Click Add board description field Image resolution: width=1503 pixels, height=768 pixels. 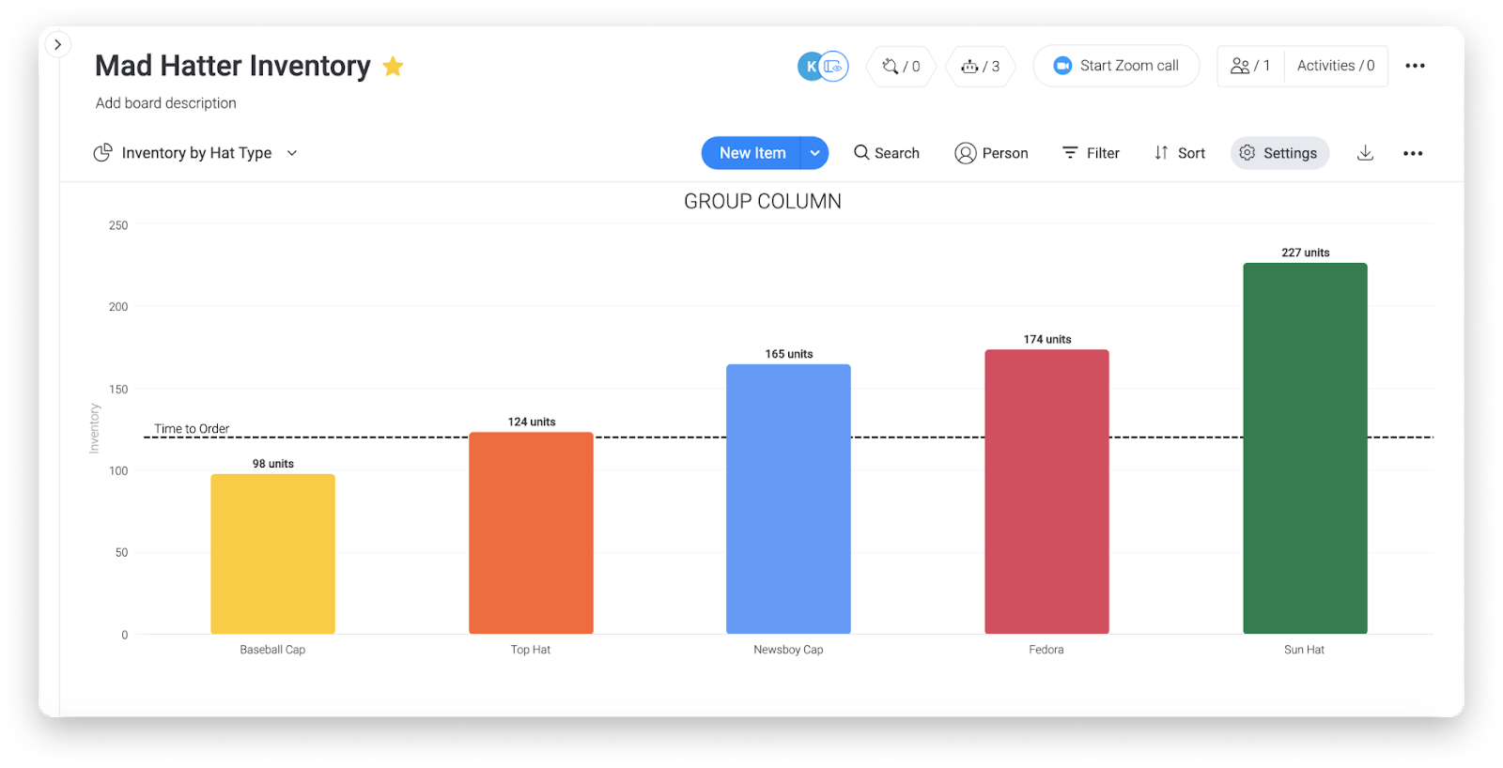click(x=166, y=103)
